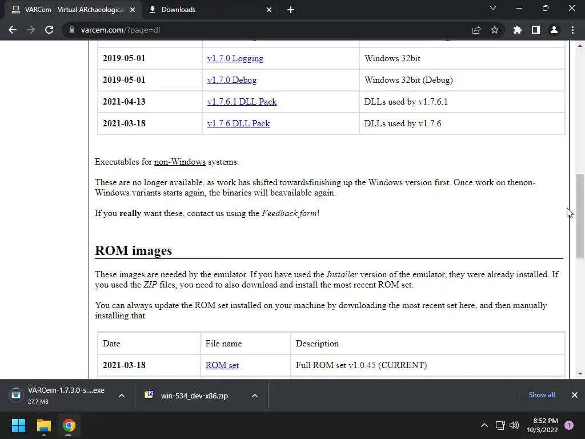This screenshot has height=439, width=585.
Task: Click the forward navigation arrow
Action: pyautogui.click(x=31, y=30)
